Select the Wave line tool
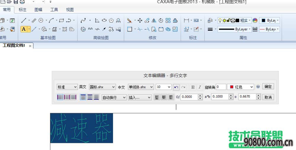Image resolution: width=296 pixels, height=150 pixels. click(x=90, y=29)
